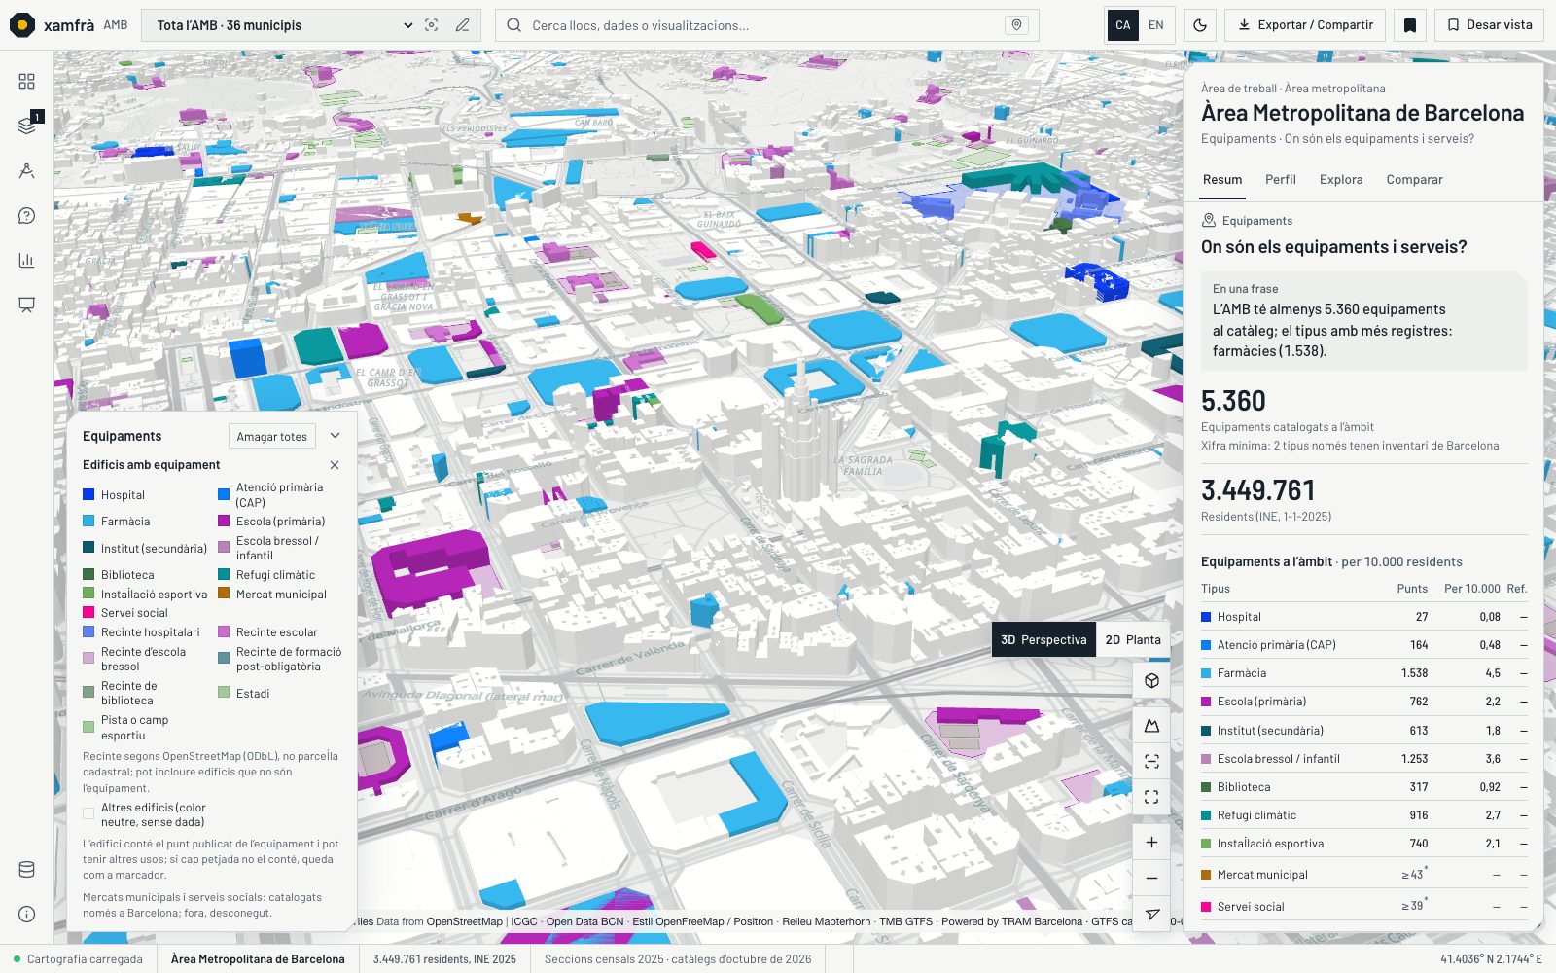Select CA language
The image size is (1556, 973).
coord(1122,25)
